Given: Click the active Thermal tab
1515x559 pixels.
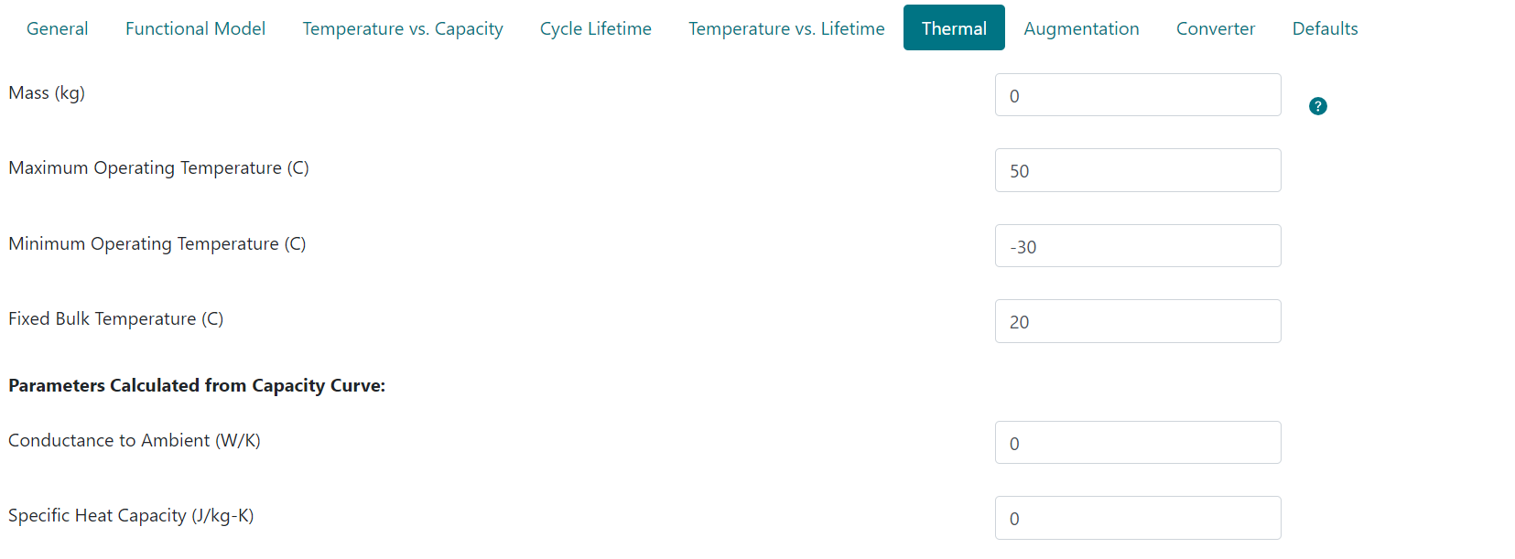Looking at the screenshot, I should [954, 28].
